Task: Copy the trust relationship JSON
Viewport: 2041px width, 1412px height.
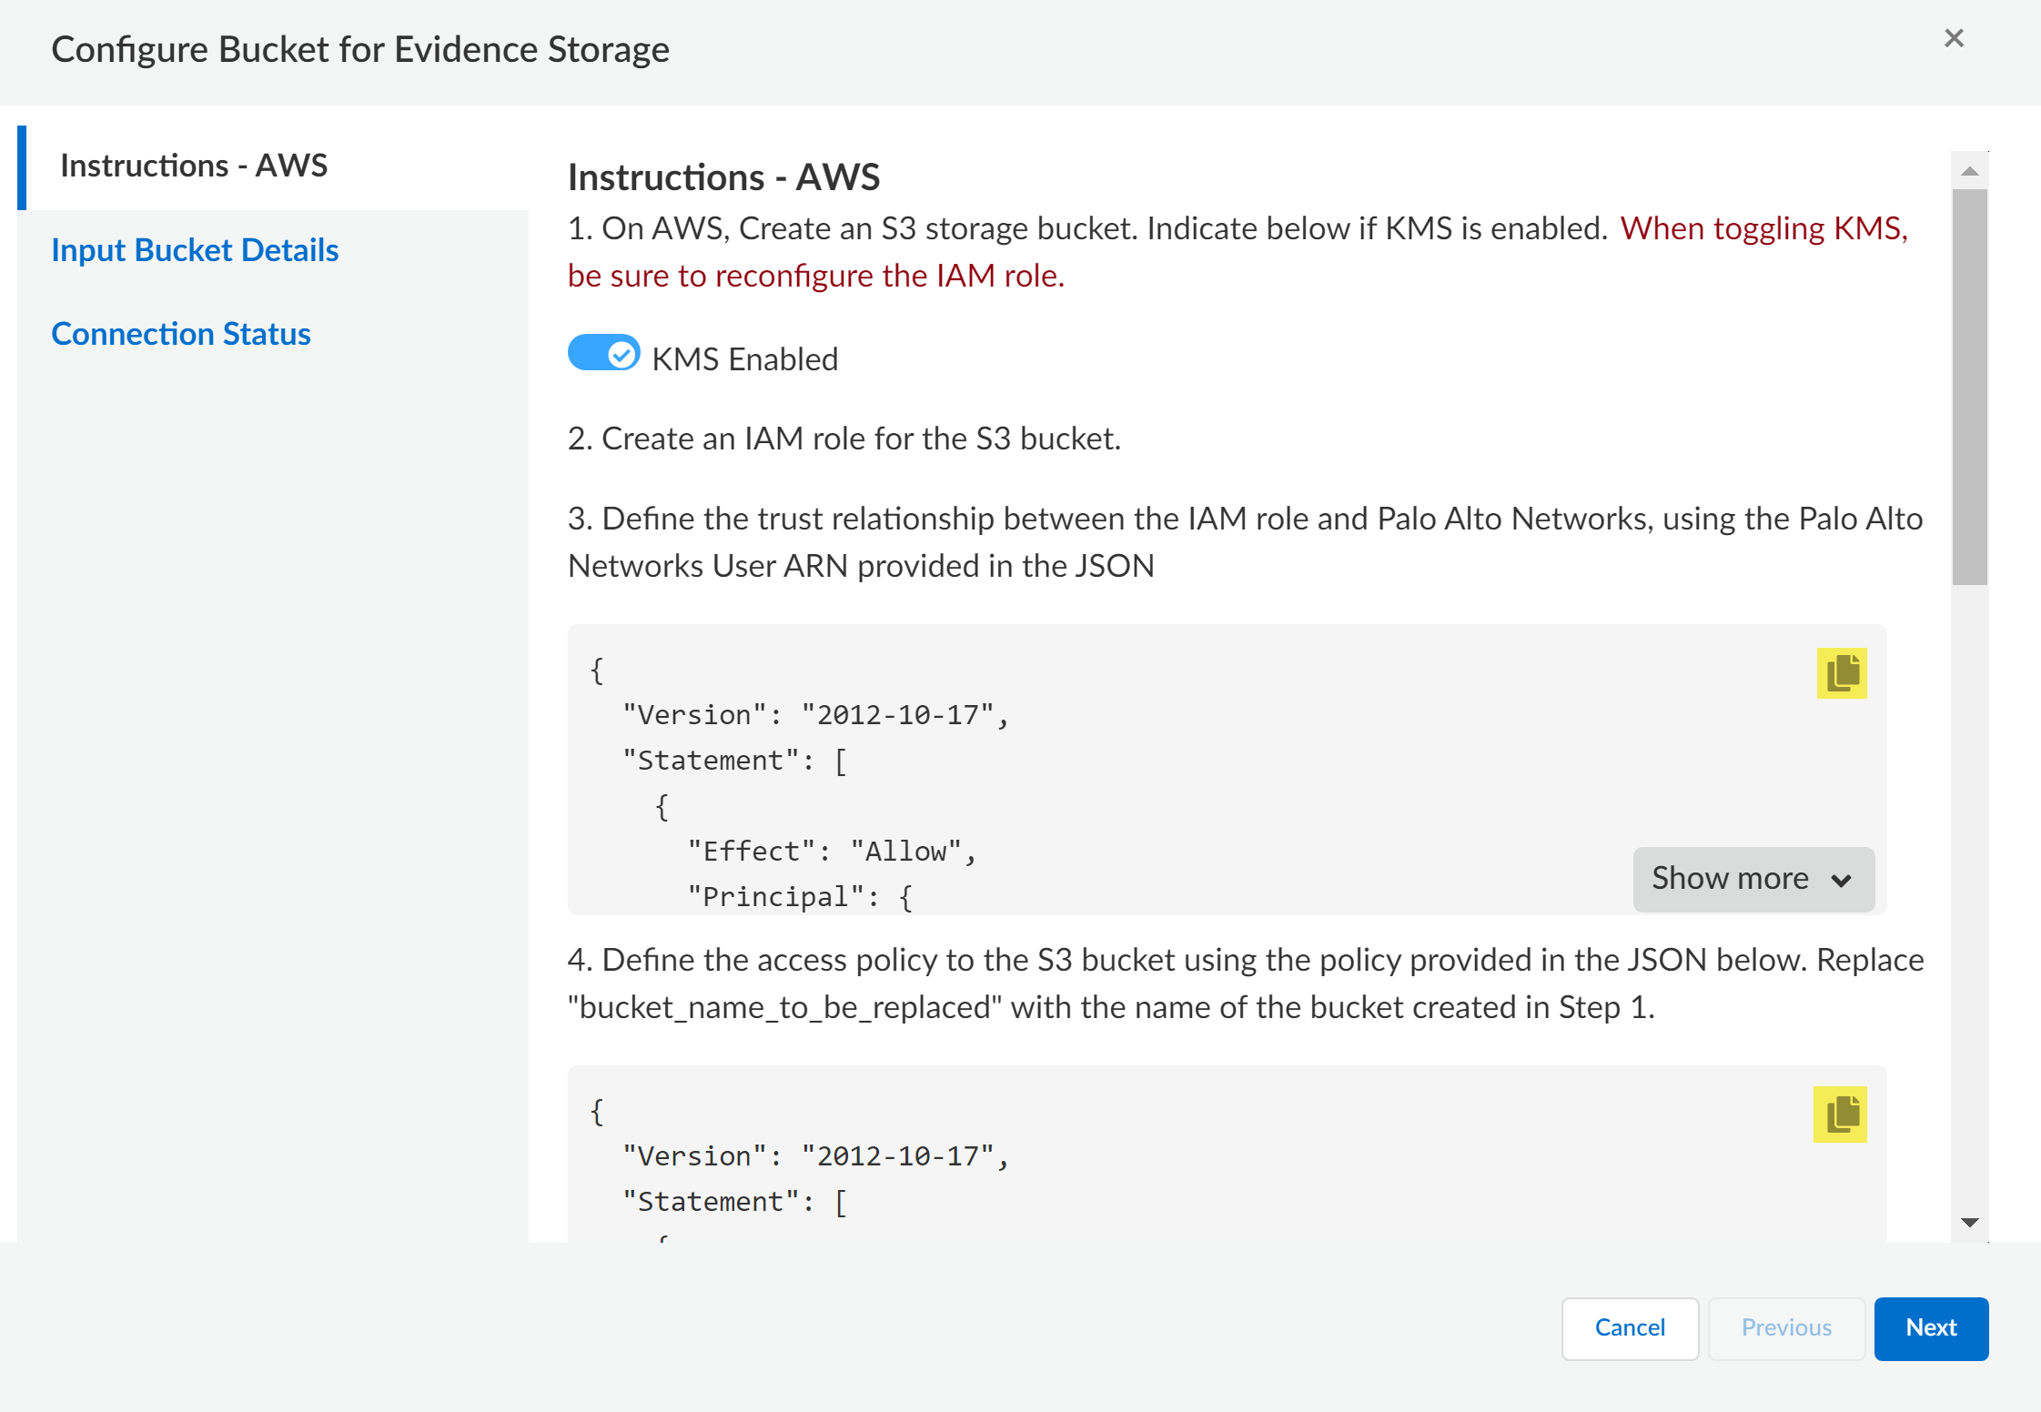Action: (x=1841, y=673)
